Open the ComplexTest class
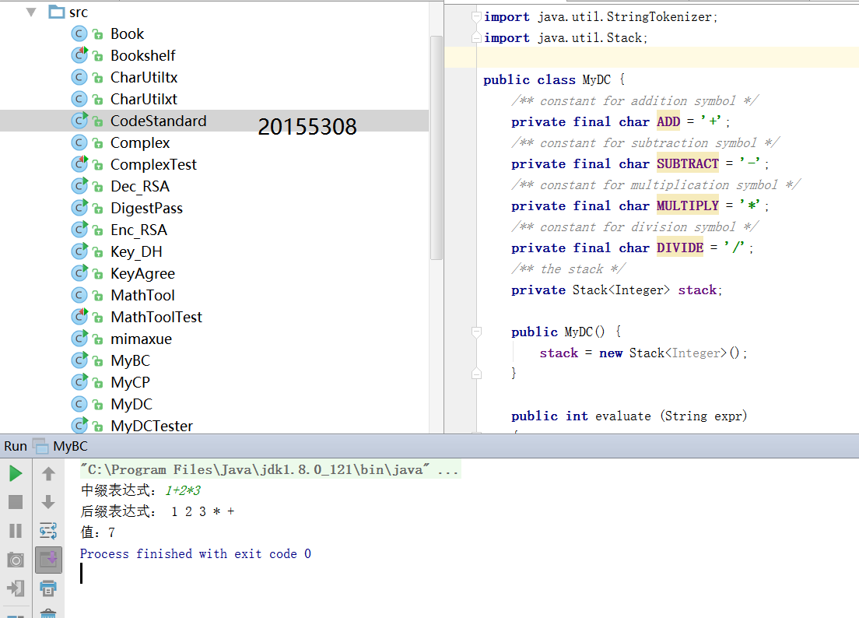The height and width of the screenshot is (618, 859). (153, 165)
